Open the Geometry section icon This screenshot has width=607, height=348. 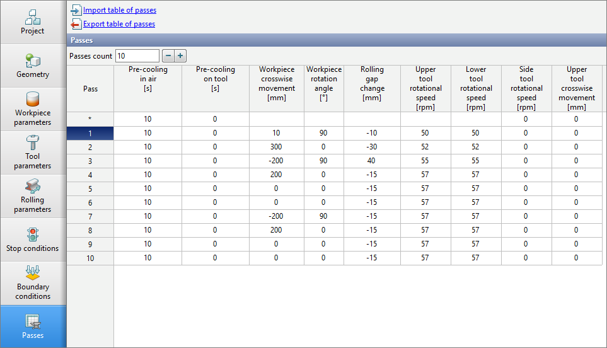click(x=33, y=61)
